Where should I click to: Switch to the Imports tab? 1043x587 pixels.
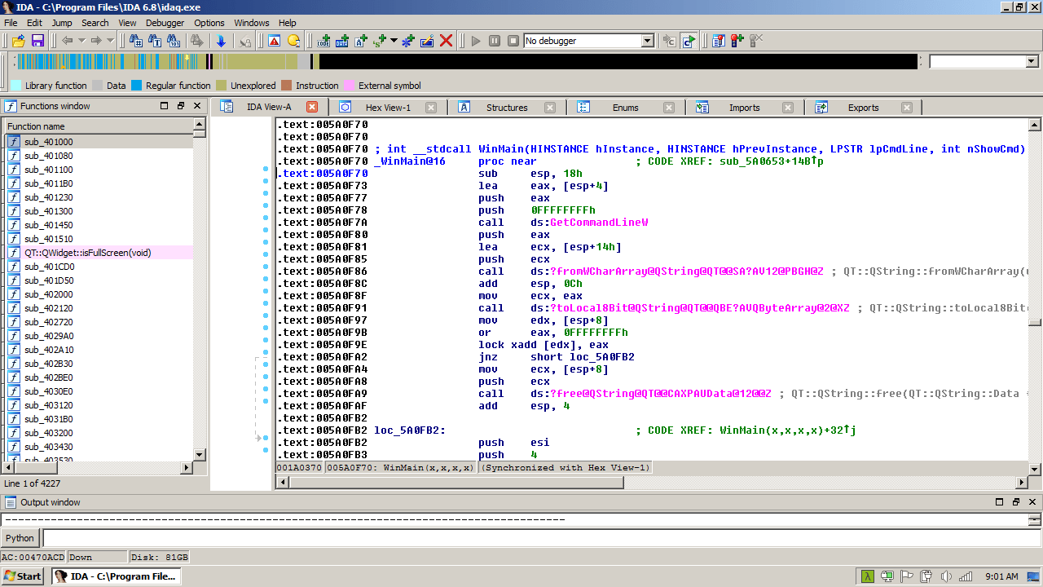tap(744, 108)
